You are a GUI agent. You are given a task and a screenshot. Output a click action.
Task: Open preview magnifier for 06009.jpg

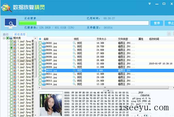[x=74, y=67]
